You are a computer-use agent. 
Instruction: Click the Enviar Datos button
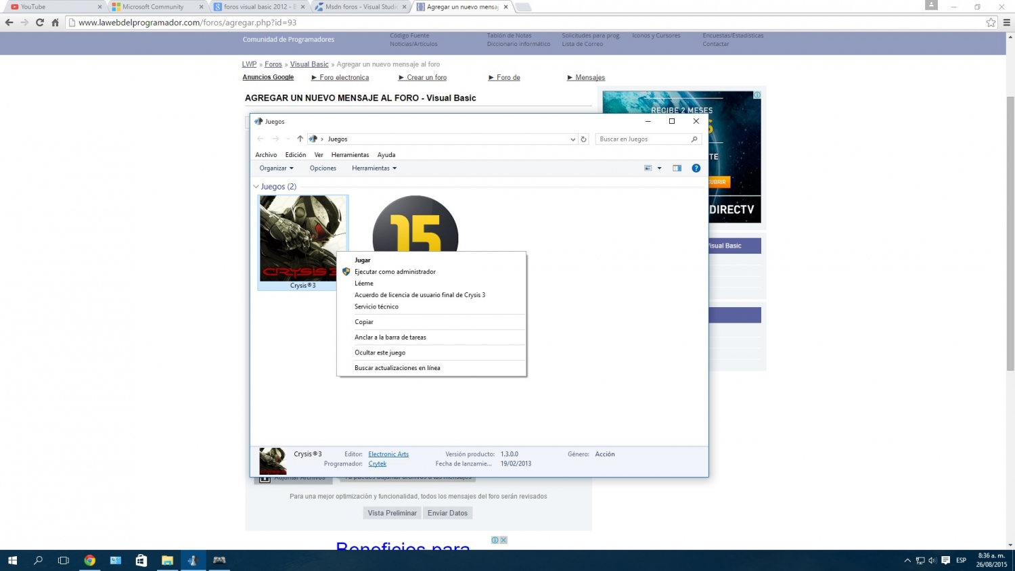tap(447, 513)
